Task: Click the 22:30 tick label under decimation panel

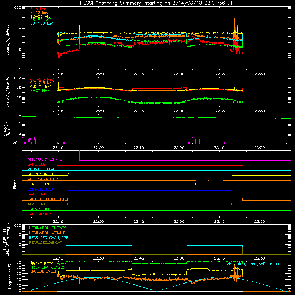Action: pyautogui.click(x=98, y=258)
